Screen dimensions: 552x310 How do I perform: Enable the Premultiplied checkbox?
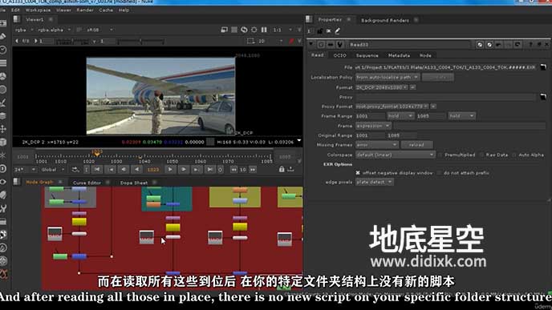440,155
